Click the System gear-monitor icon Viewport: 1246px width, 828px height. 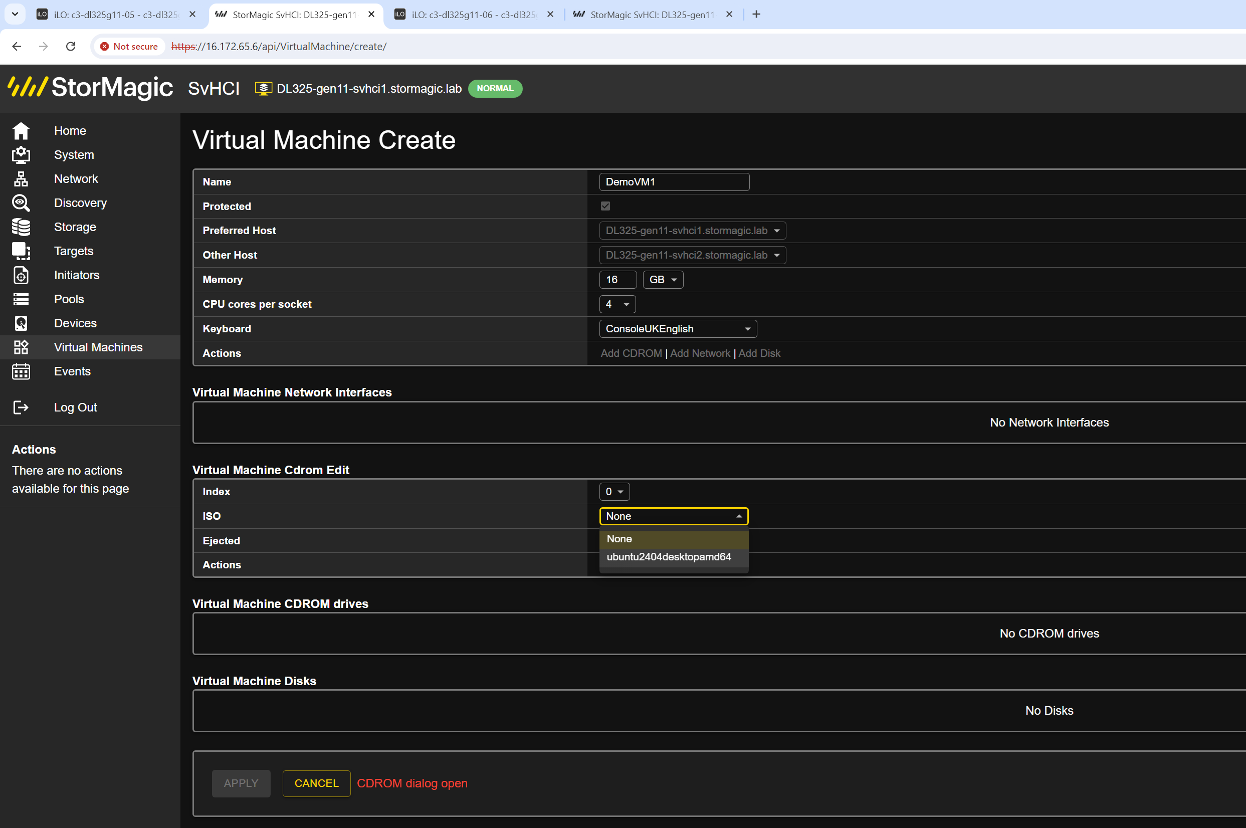21,155
